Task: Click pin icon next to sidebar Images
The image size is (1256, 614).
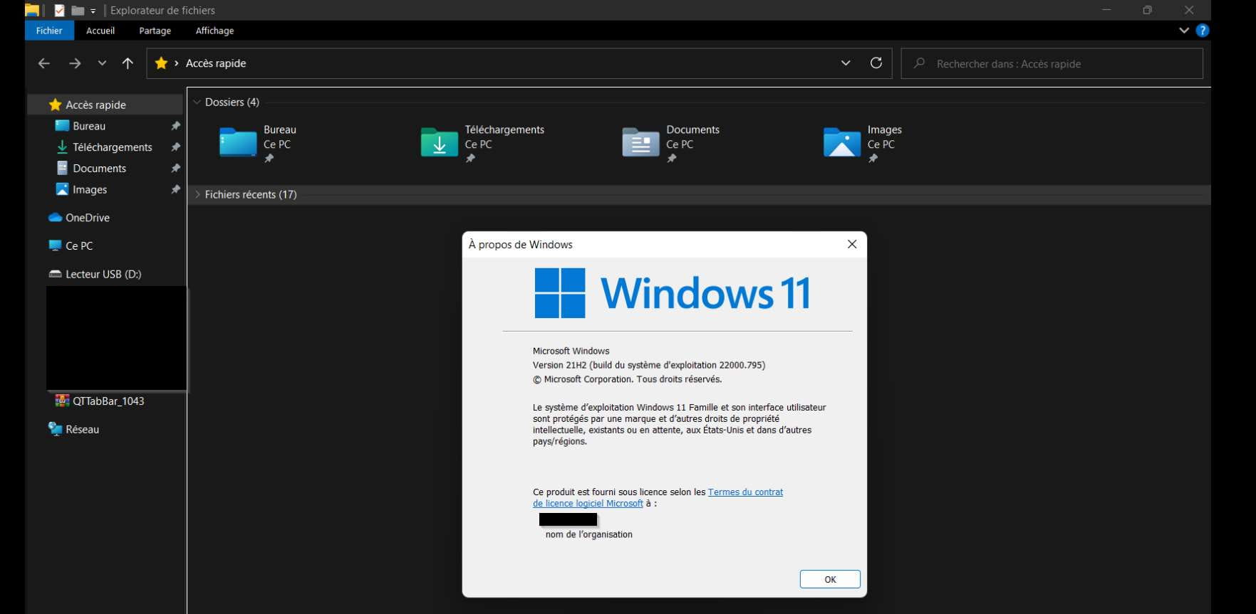Action: pyautogui.click(x=175, y=190)
